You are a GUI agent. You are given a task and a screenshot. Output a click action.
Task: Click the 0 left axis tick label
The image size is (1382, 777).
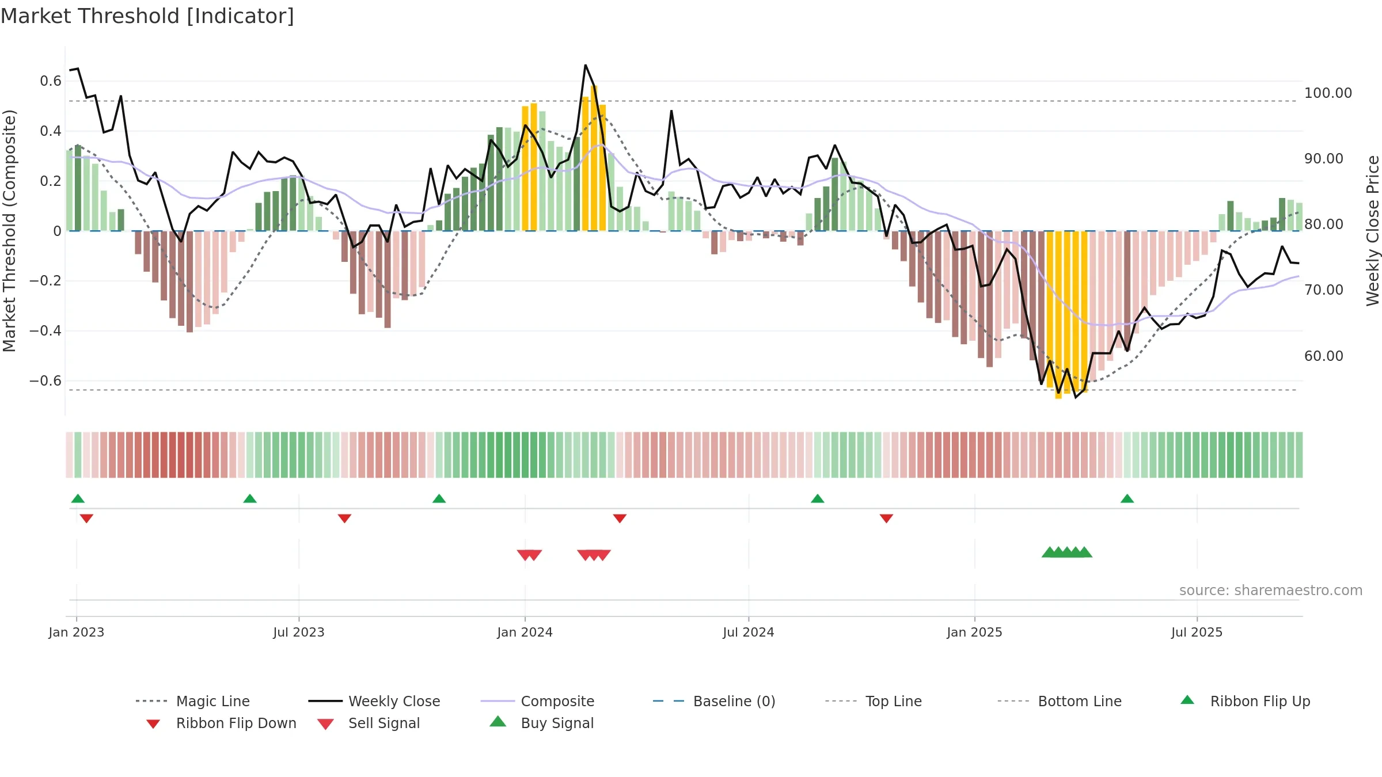(x=57, y=231)
